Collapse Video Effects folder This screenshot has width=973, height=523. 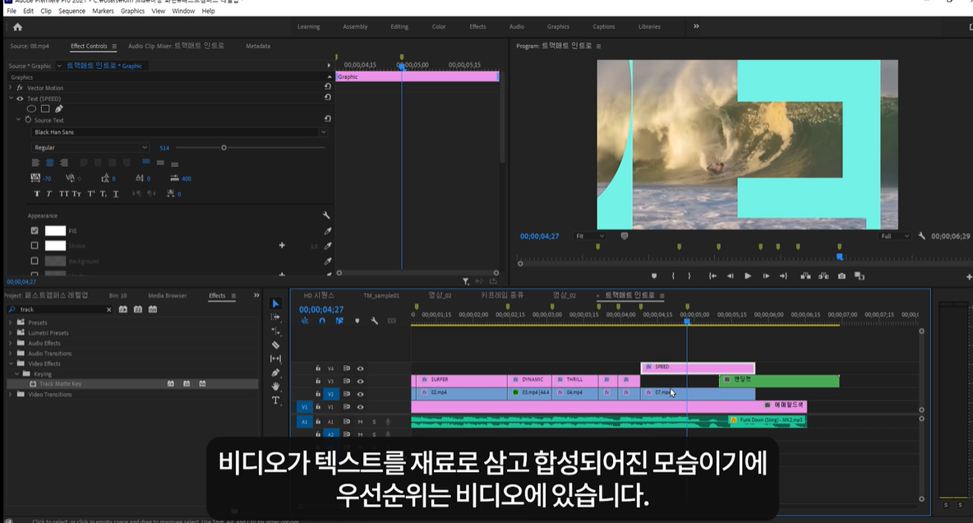11,363
